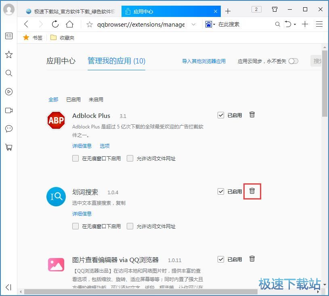Delete the Adblock Plus extension
Viewport: 329px width, 296px height.
coord(252,115)
